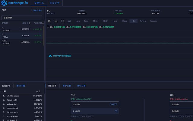This screenshot has width=193, height=121.
Task: Switch to the 市价交易 tab
Action: pyautogui.click(x=67, y=86)
